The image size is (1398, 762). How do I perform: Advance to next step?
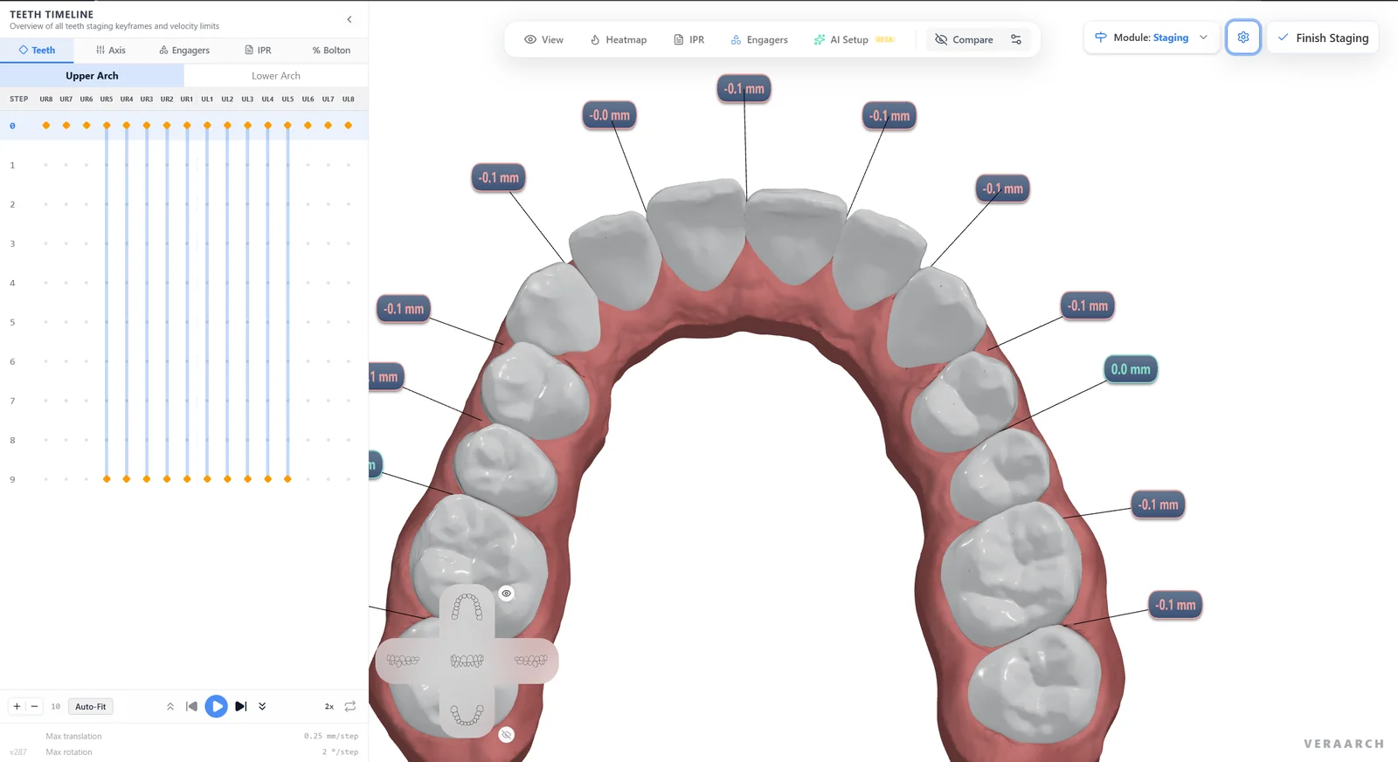(x=241, y=706)
